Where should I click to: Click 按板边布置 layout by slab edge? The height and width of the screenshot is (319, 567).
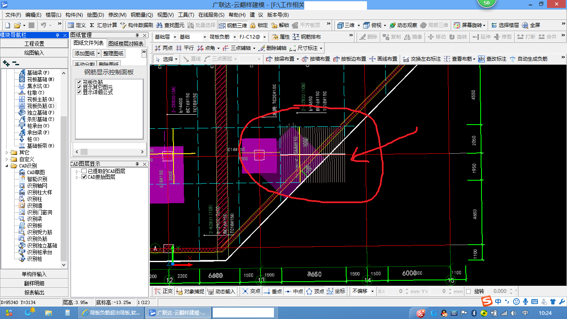[x=349, y=59]
